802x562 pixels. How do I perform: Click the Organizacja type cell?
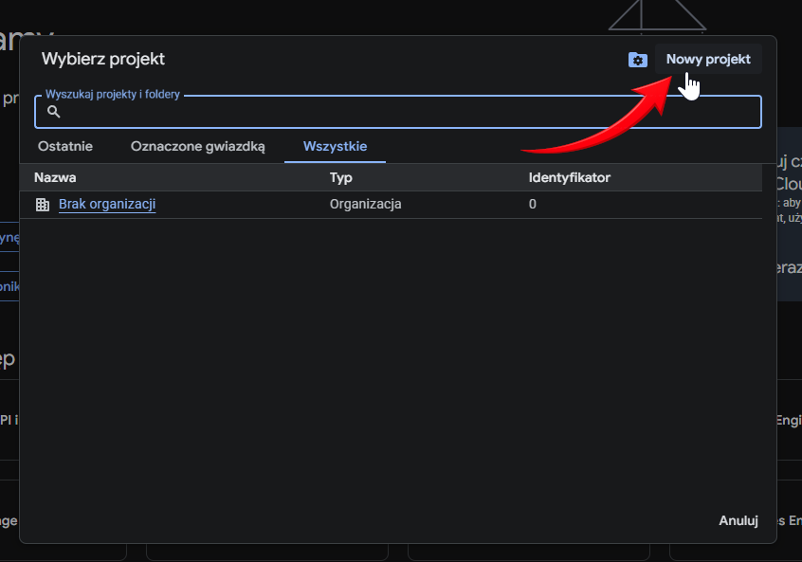(365, 204)
